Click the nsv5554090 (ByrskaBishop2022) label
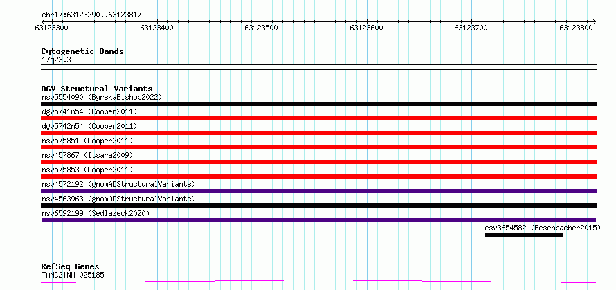The height and width of the screenshot is (290, 616). click(x=102, y=97)
